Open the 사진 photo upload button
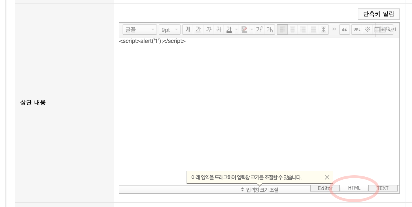Image resolution: width=412 pixels, height=207 pixels. 388,29
